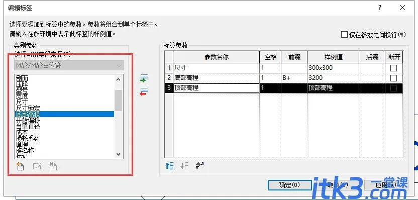Click the 断开 column header
418x200 pixels.
tap(394, 57)
